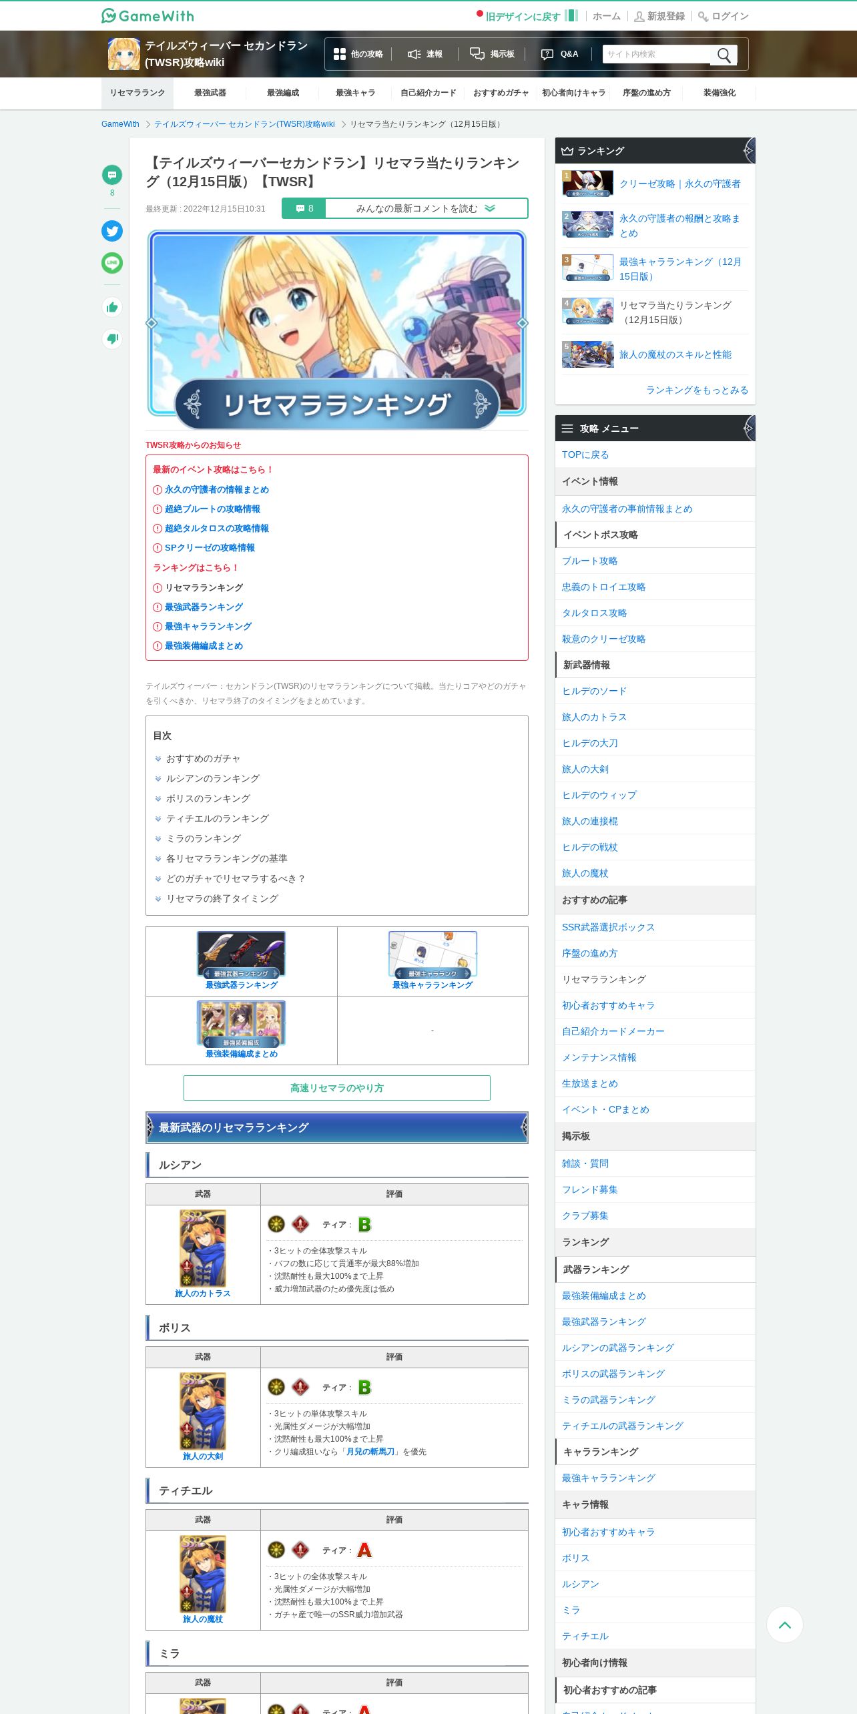This screenshot has height=1714, width=857.
Task: Open Q&A in header
Action: [x=559, y=54]
